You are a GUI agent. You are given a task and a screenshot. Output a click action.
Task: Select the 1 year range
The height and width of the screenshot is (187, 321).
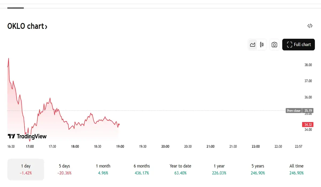pyautogui.click(x=219, y=169)
